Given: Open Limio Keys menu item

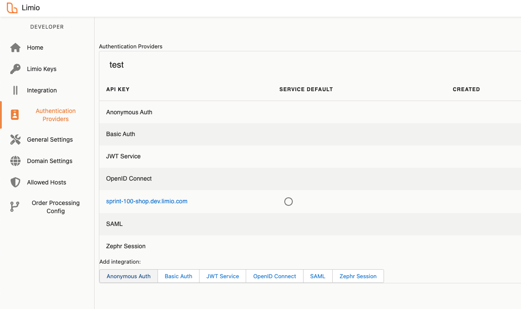Looking at the screenshot, I should point(42,69).
